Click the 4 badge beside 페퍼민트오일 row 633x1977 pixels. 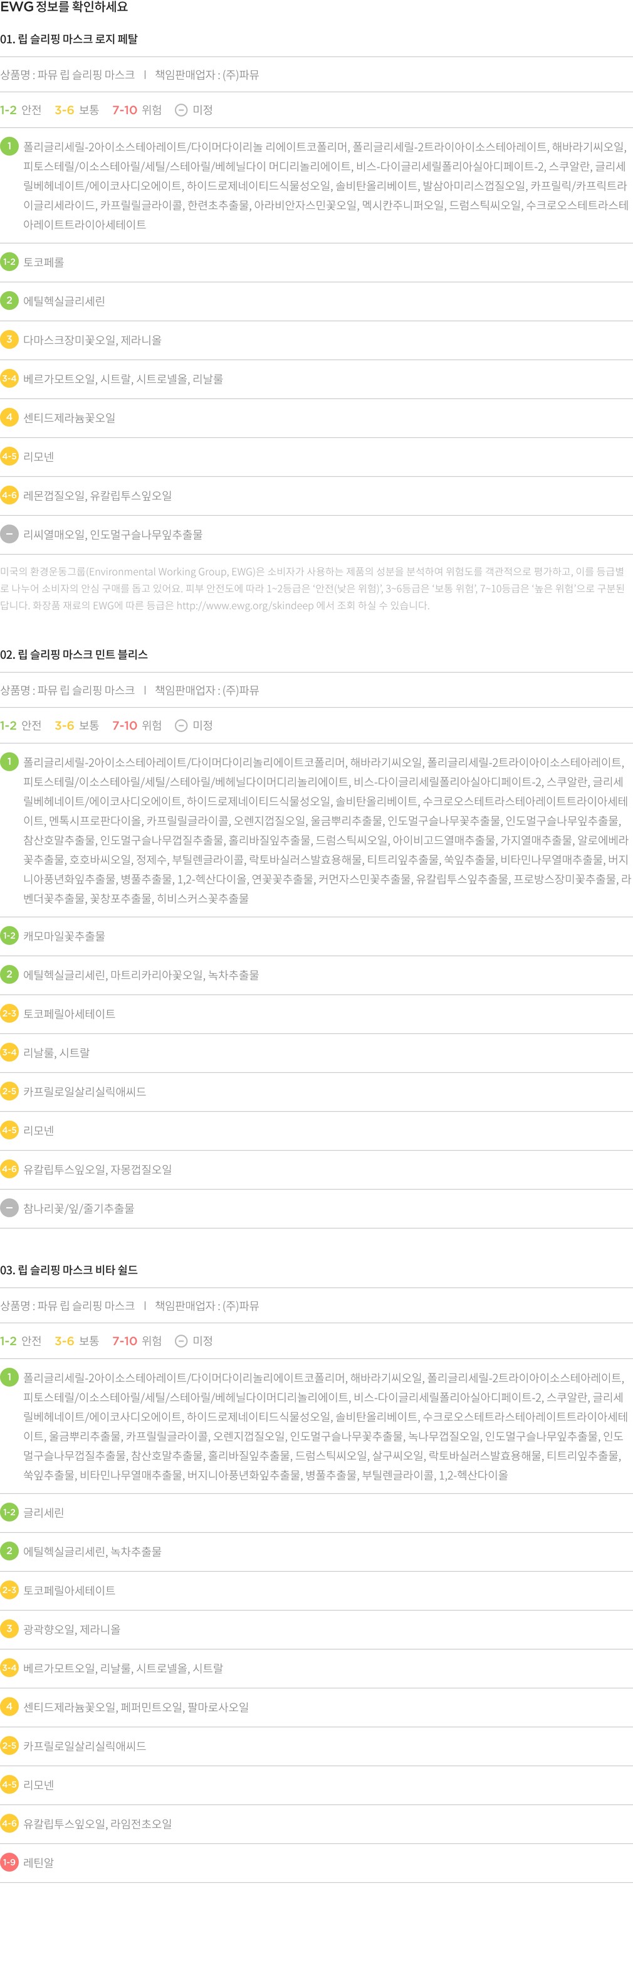[x=9, y=1706]
